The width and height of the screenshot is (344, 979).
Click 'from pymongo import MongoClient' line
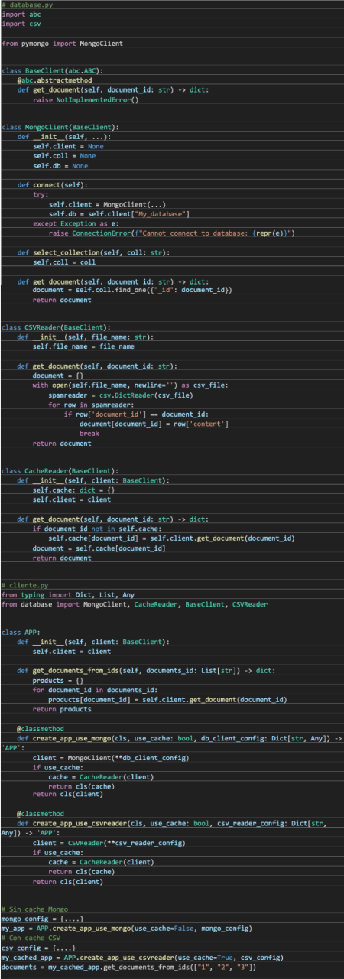62,44
